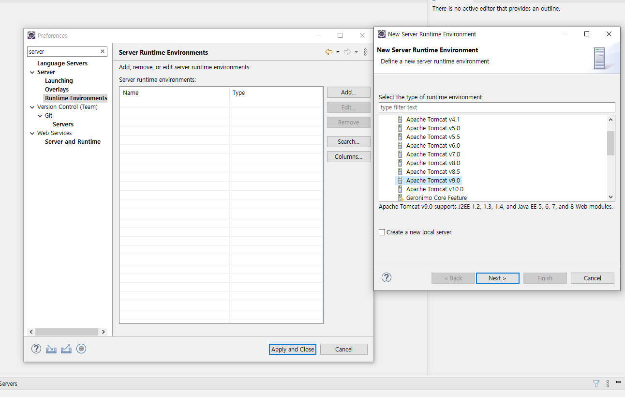Screen dimensions: 625x397
Task: Open the Forward history dropdown arrow
Action: (356, 52)
